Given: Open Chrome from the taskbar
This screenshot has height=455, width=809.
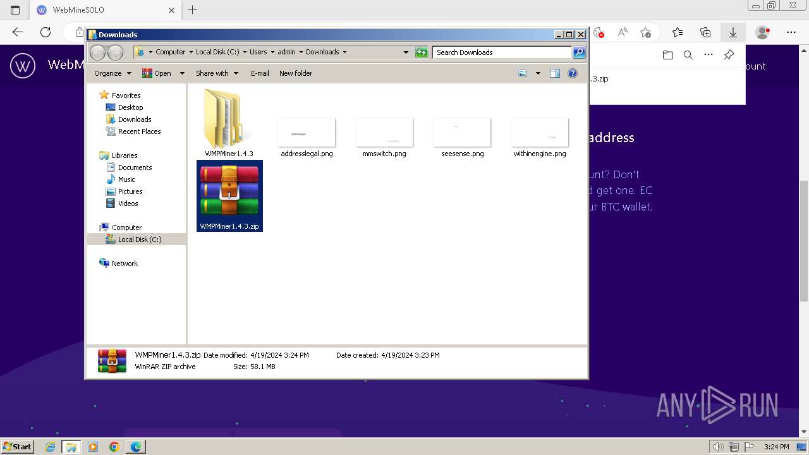Looking at the screenshot, I should pos(114,447).
